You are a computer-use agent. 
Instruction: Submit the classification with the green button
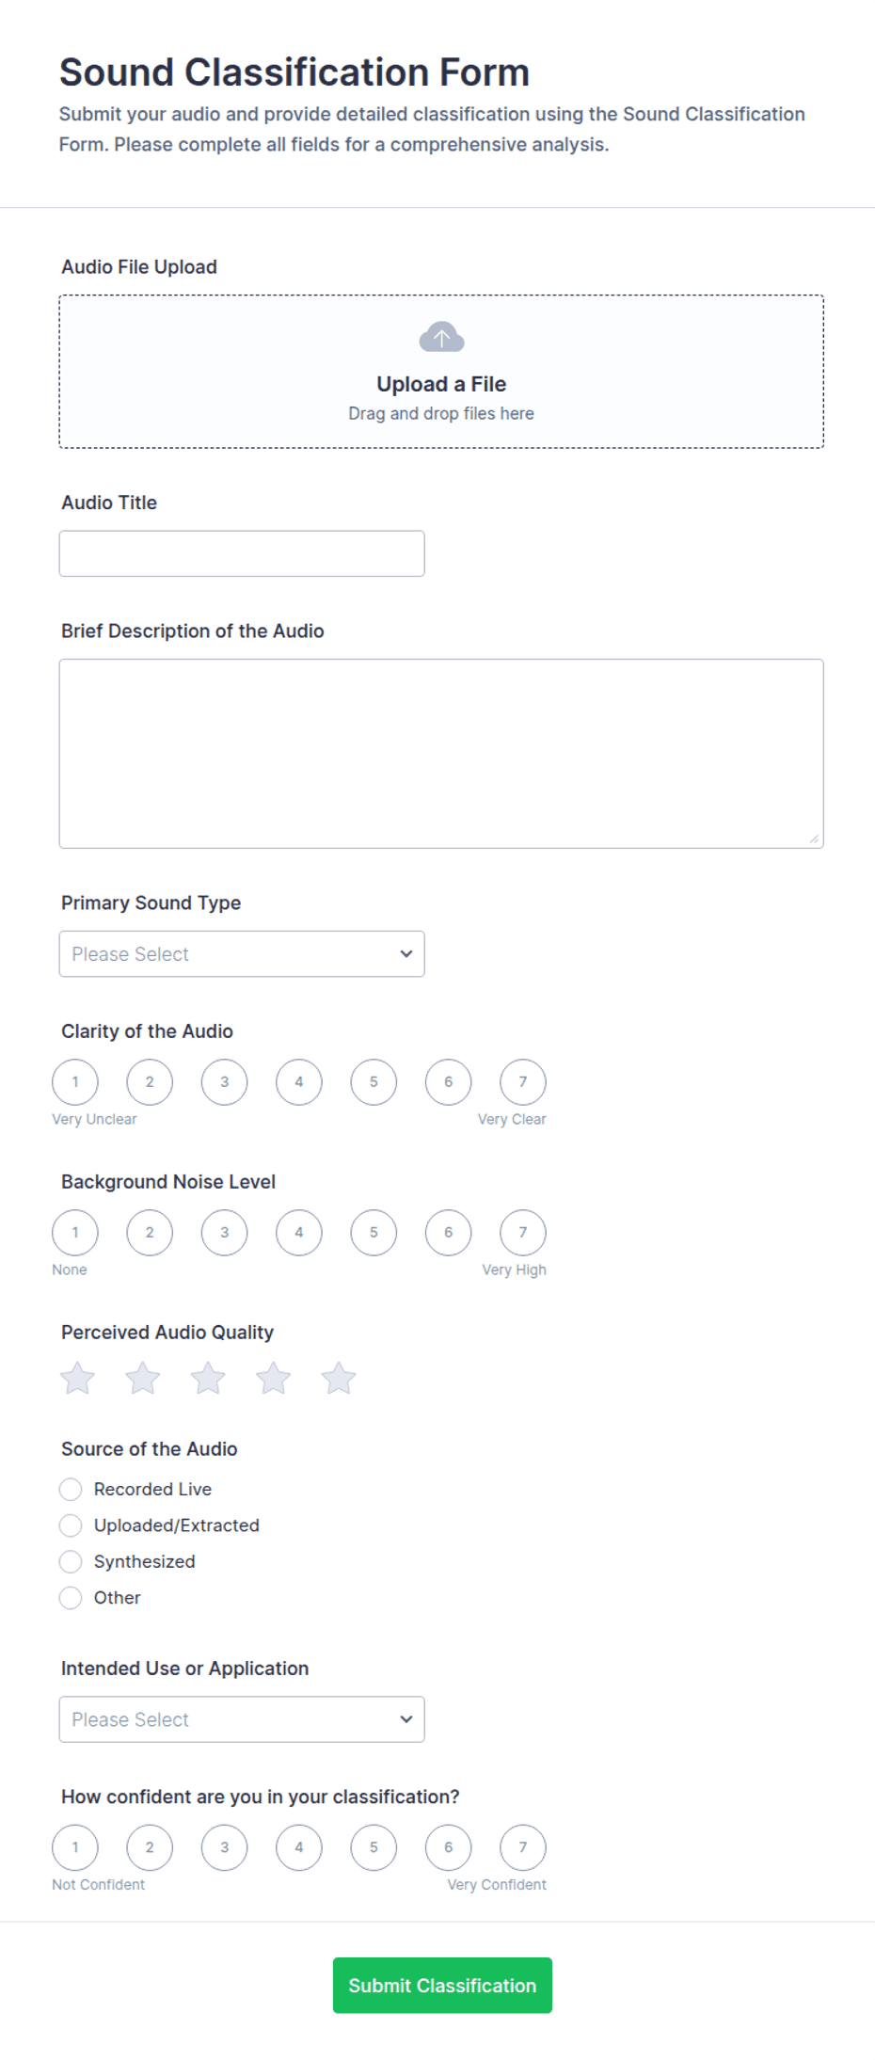pos(442,1985)
